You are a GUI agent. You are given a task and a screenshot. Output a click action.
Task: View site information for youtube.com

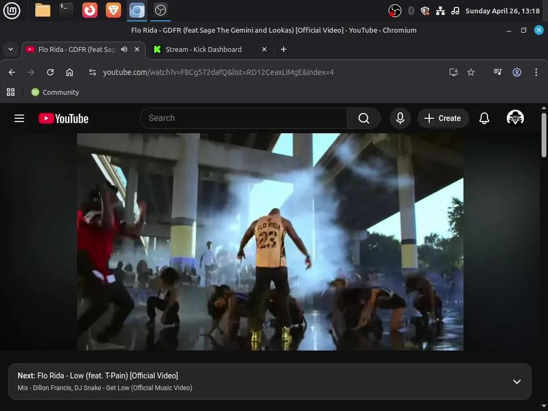coord(92,72)
